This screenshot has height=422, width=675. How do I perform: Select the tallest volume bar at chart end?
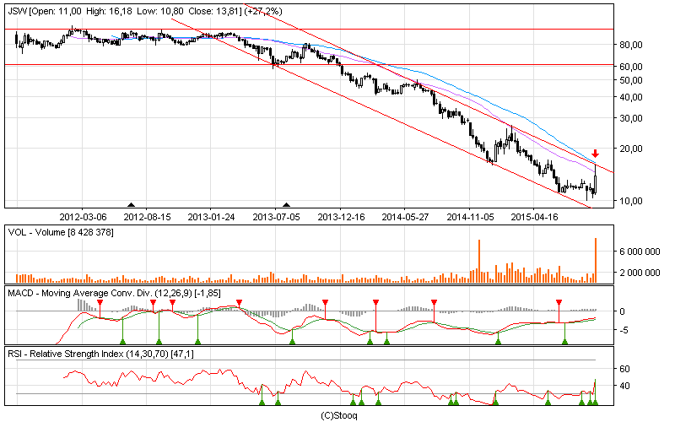(x=596, y=260)
